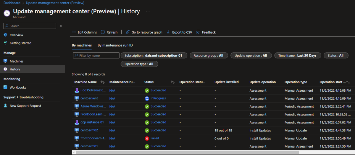Open the Time frame Last 30 Days filter
Screen dimensions: 355x155
point(298,55)
